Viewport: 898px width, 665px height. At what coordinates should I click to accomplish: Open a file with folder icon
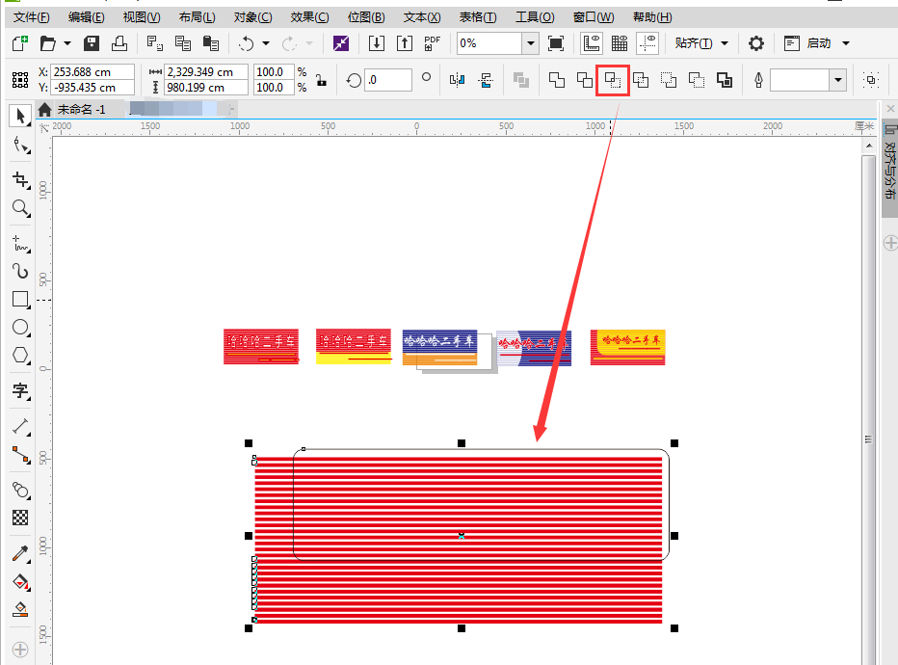point(48,43)
